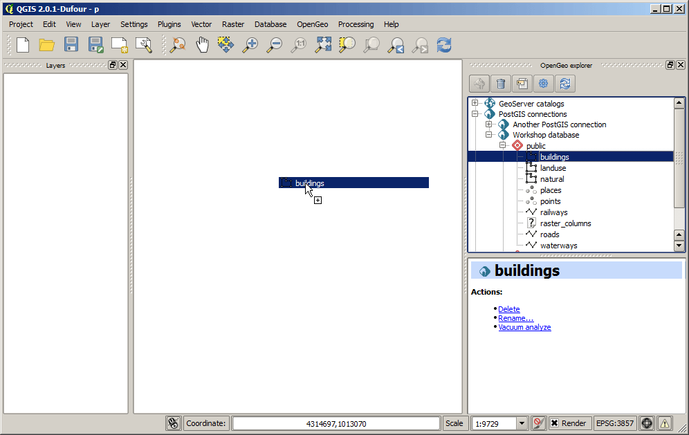This screenshot has width=689, height=435.
Task: Open the composer manager wrench icon
Action: point(144,45)
